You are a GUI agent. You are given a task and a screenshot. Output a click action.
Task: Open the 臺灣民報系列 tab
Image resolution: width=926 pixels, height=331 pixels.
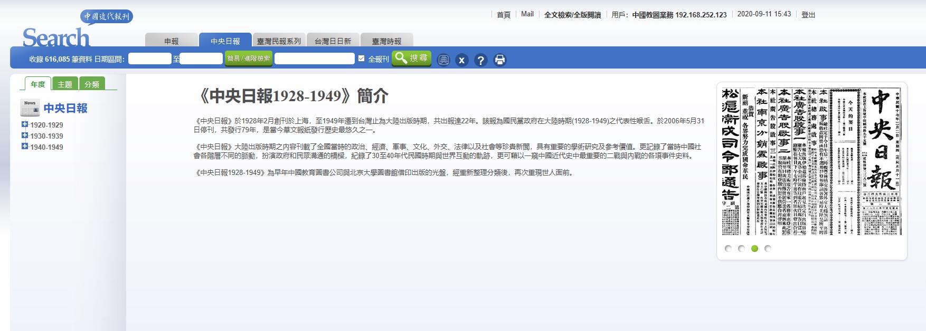tap(279, 41)
